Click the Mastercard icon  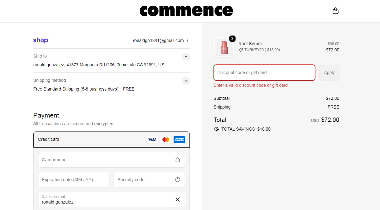[x=166, y=139]
